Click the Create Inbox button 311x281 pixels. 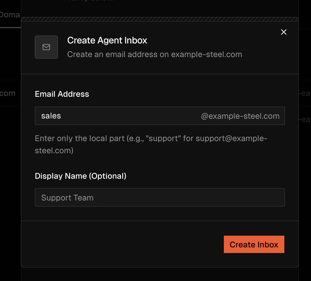[254, 244]
